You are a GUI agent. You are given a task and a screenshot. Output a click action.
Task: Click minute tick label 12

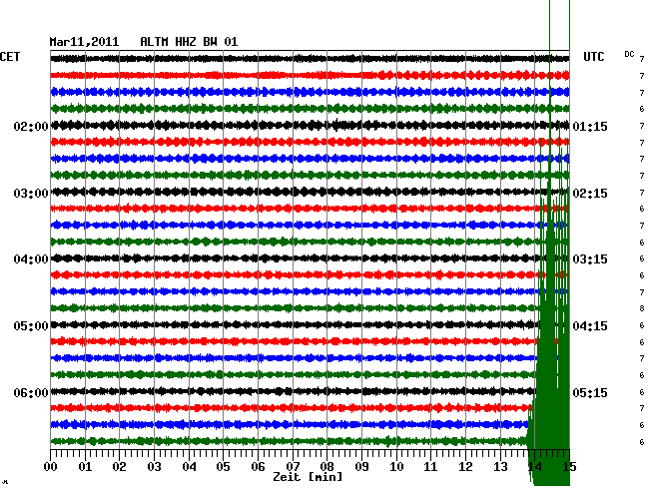465,467
